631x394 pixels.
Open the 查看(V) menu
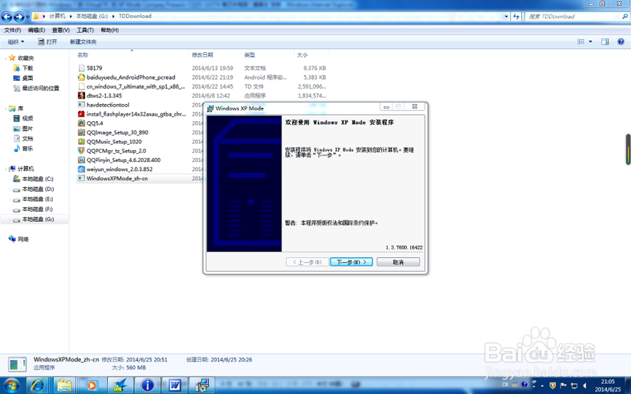pyautogui.click(x=61, y=30)
